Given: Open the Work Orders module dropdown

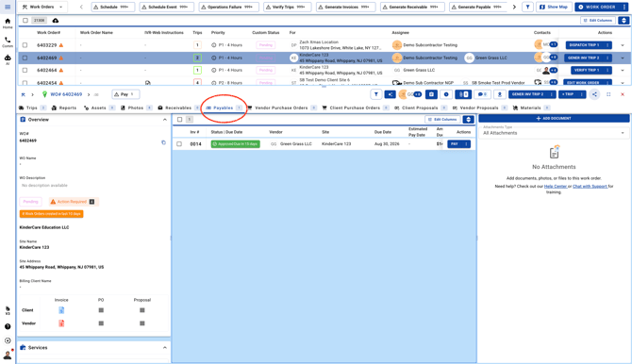Looking at the screenshot, I should pos(42,7).
